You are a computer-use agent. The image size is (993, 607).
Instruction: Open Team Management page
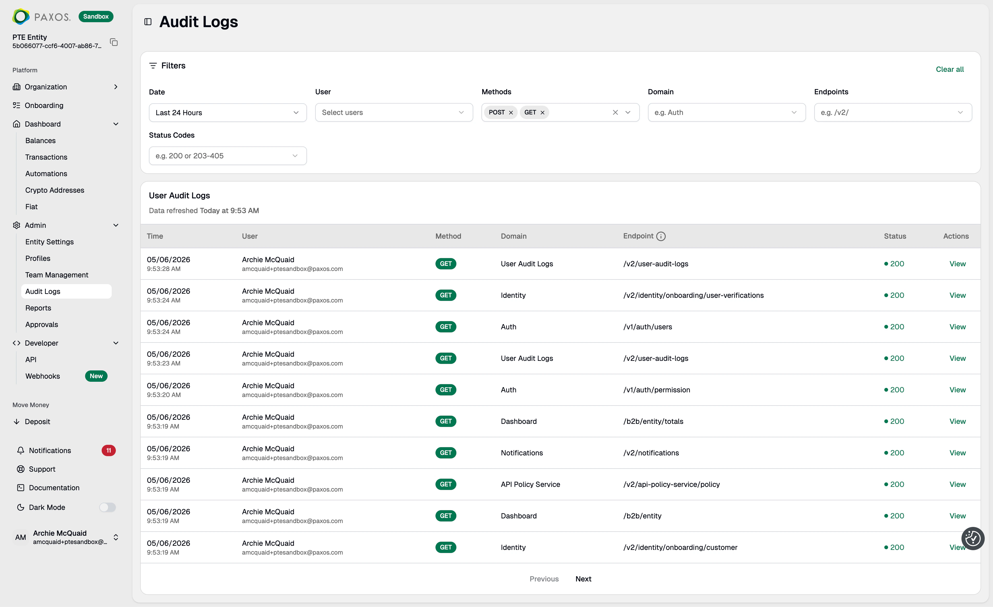(x=57, y=275)
